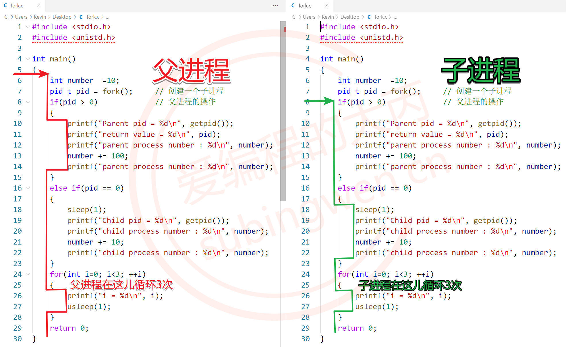Click 'return 0;' in right editor
Image resolution: width=566 pixels, height=347 pixels.
click(x=357, y=328)
